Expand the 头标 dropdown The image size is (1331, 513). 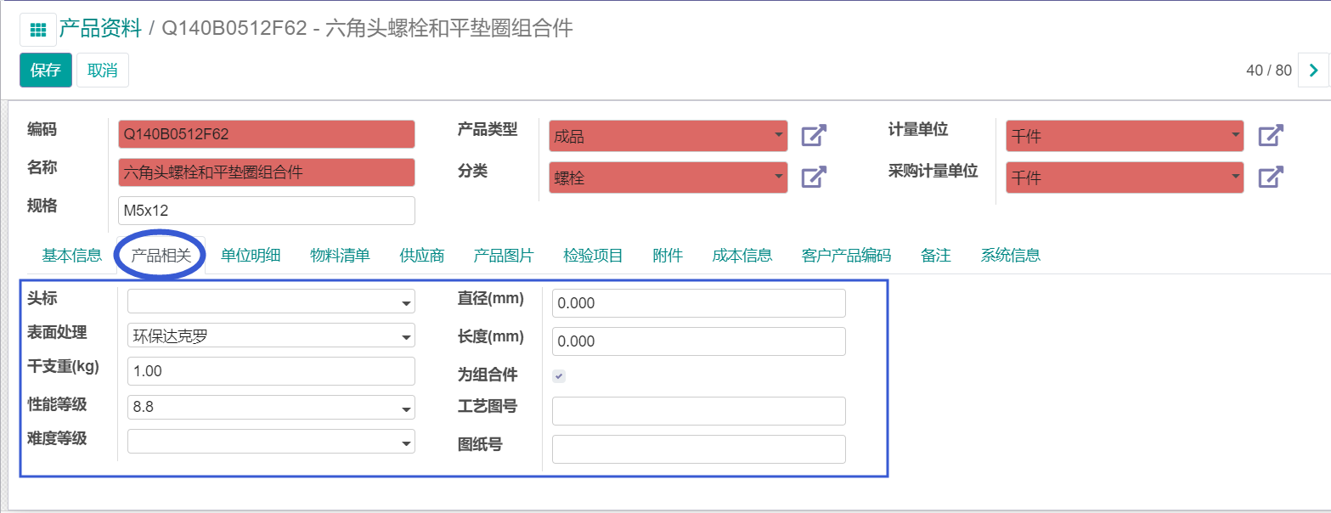(271, 302)
